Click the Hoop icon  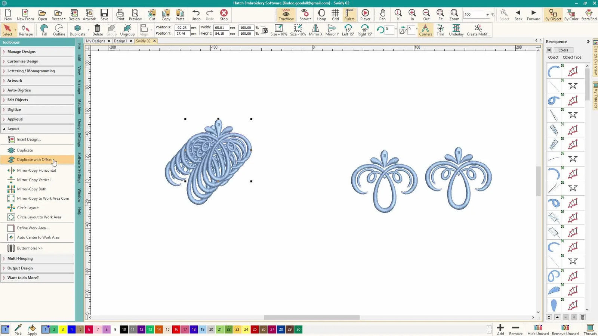pos(321,15)
